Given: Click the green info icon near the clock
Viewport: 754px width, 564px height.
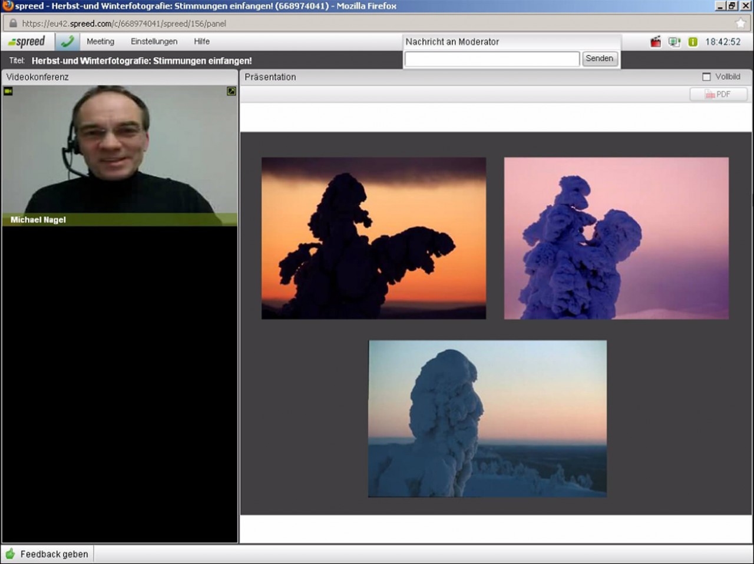Looking at the screenshot, I should [x=692, y=42].
